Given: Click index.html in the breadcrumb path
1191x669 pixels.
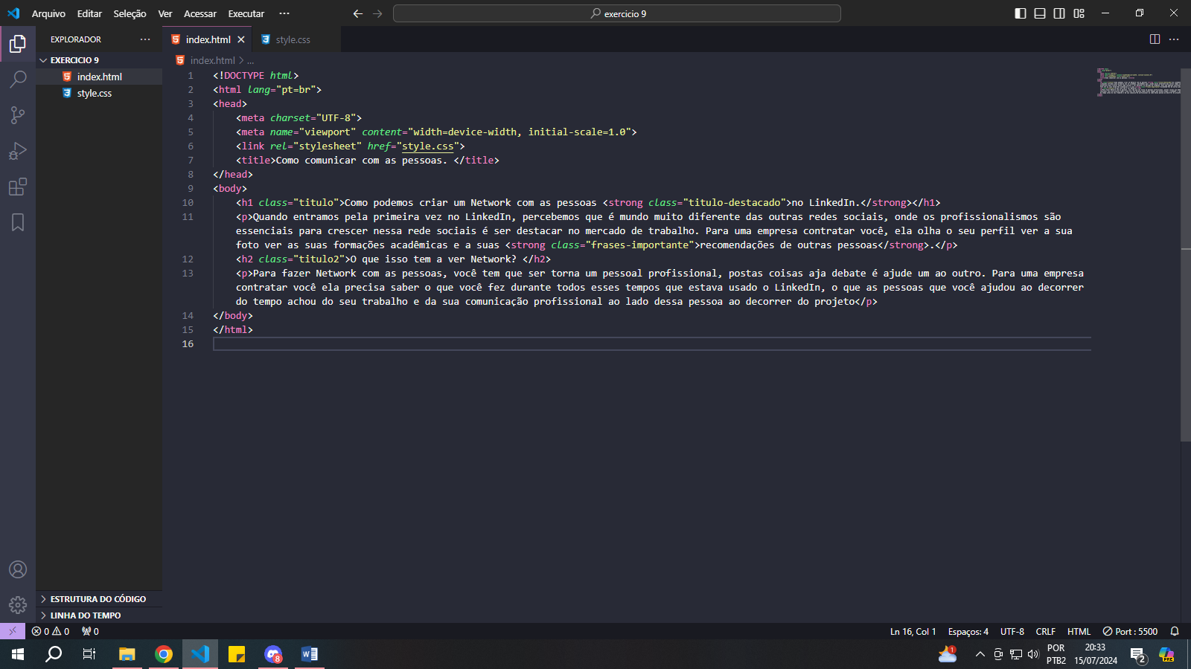Looking at the screenshot, I should [x=212, y=60].
